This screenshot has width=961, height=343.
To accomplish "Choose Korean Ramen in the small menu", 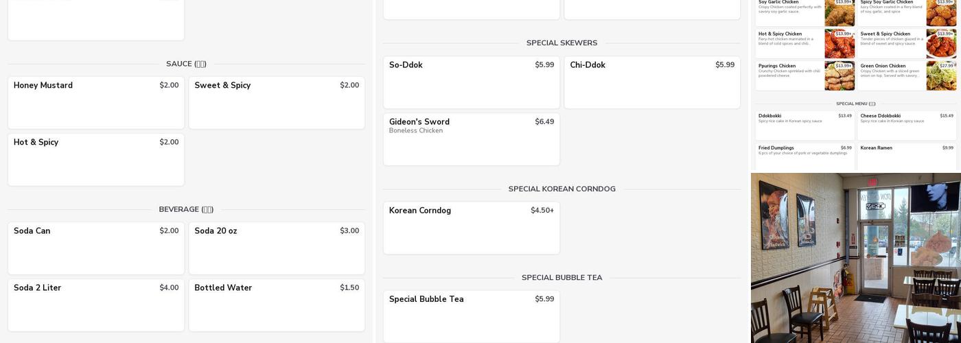I will pos(906,156).
